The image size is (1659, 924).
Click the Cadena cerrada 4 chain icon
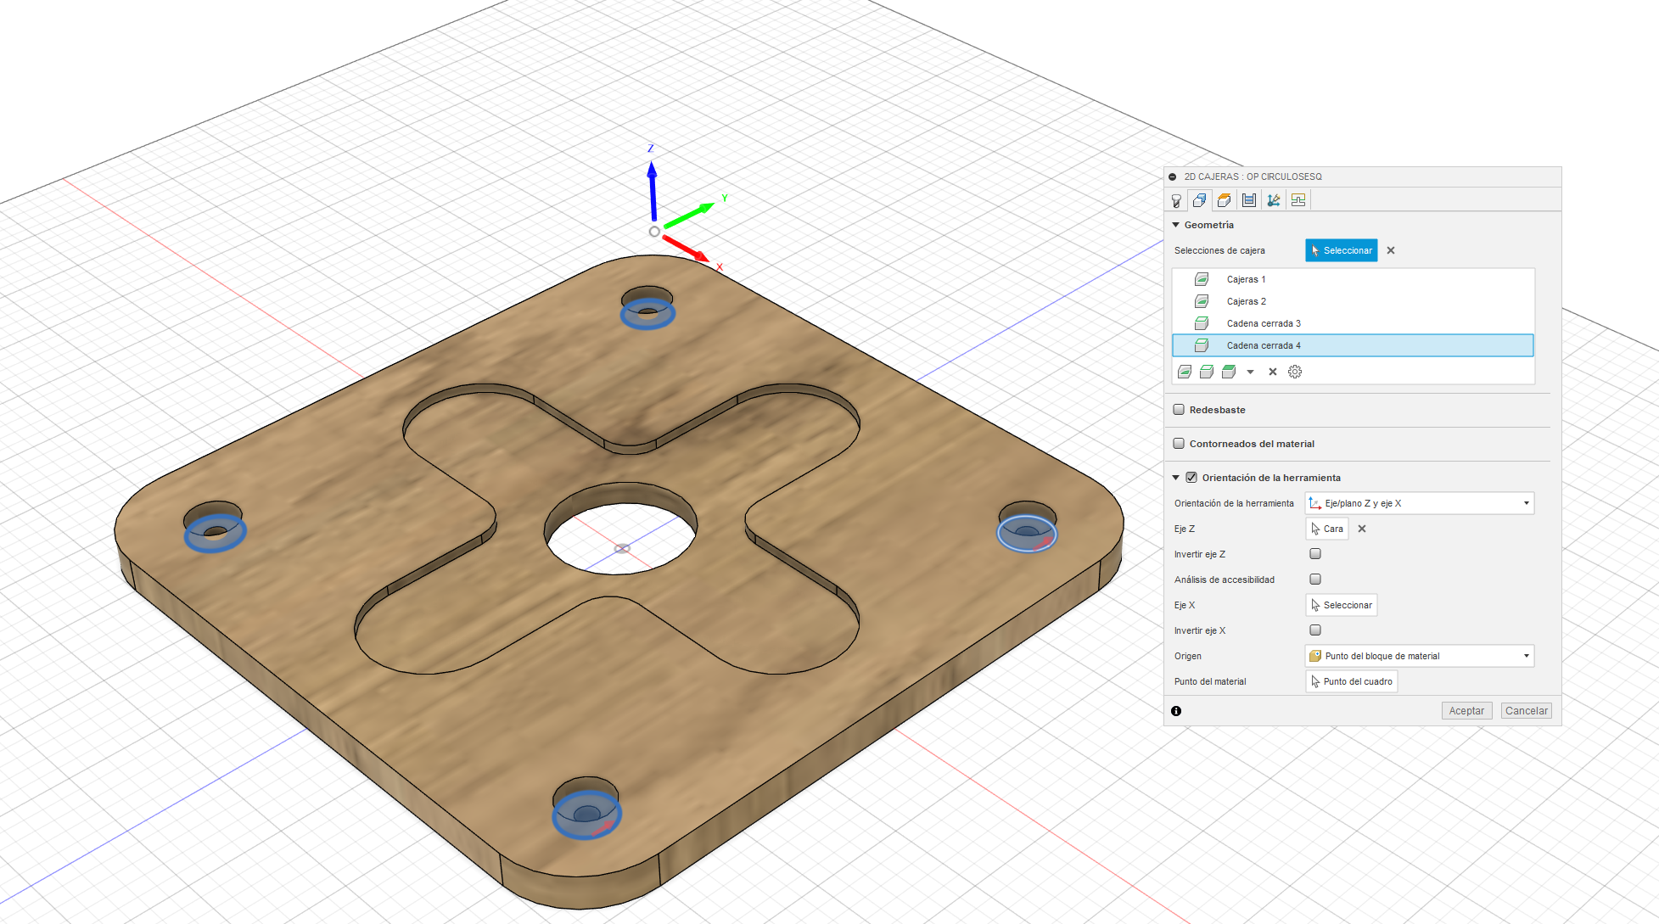(x=1202, y=345)
